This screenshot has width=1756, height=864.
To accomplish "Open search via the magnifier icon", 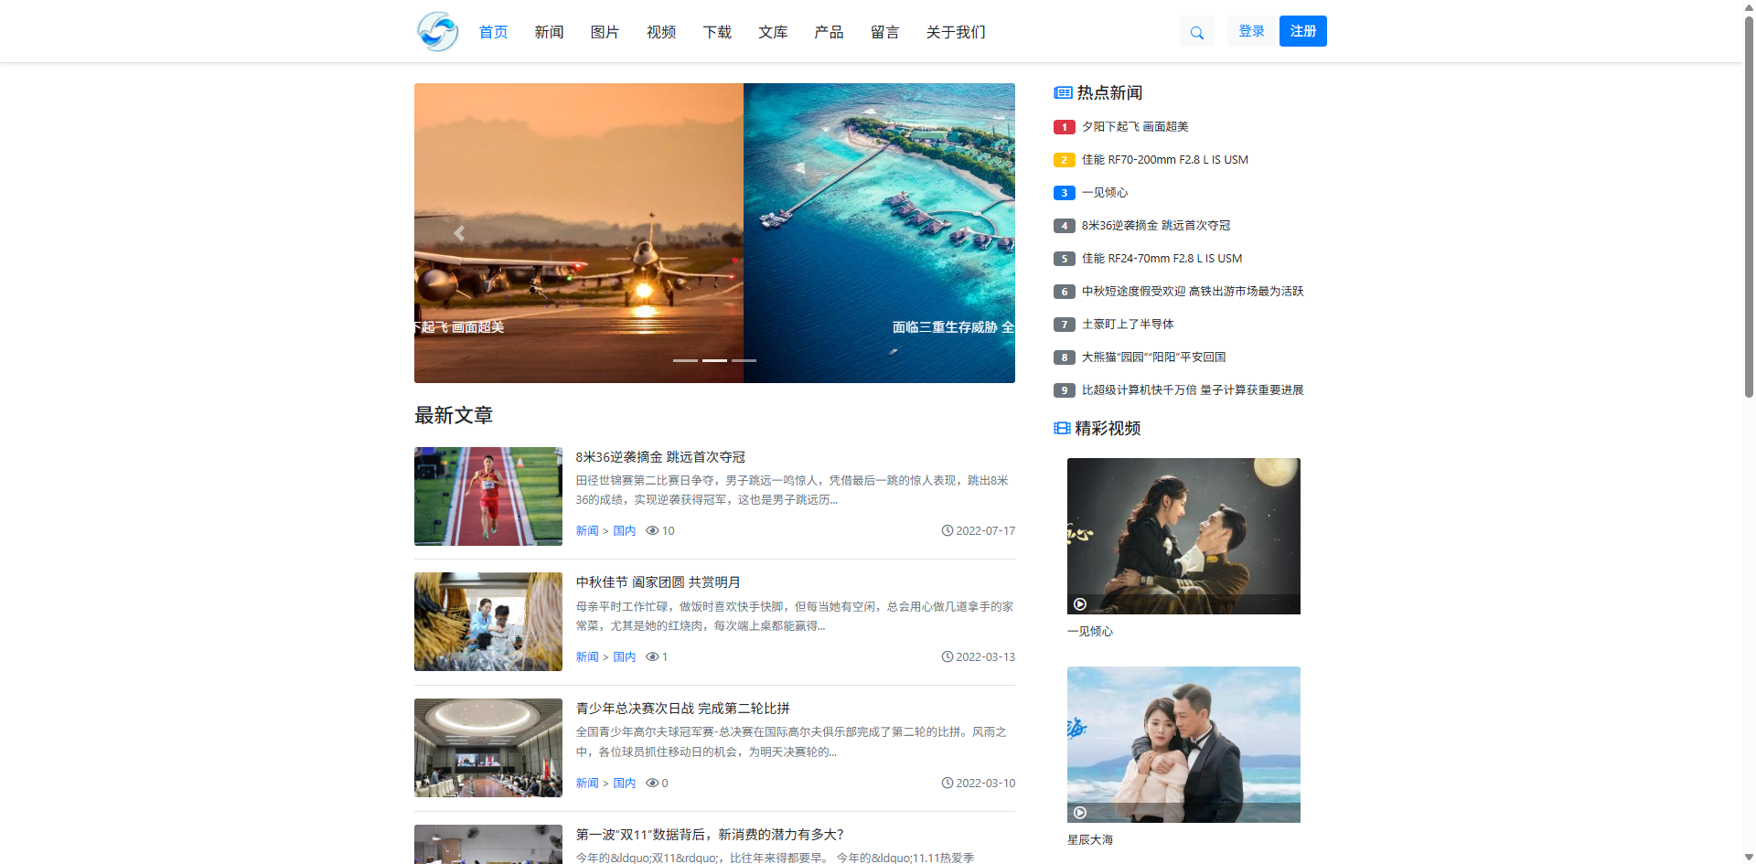I will 1196,32.
